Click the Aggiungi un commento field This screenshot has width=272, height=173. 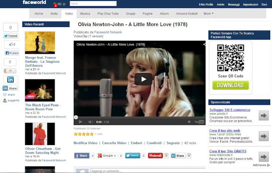[148, 171]
